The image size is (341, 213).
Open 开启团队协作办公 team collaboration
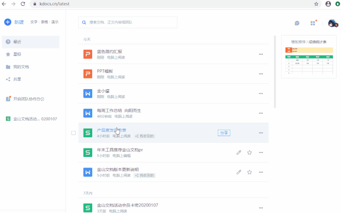pyautogui.click(x=28, y=99)
